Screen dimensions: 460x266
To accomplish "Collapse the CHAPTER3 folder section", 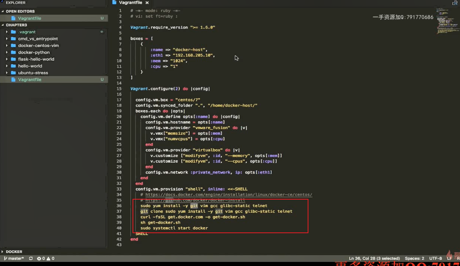I will 3,25.
